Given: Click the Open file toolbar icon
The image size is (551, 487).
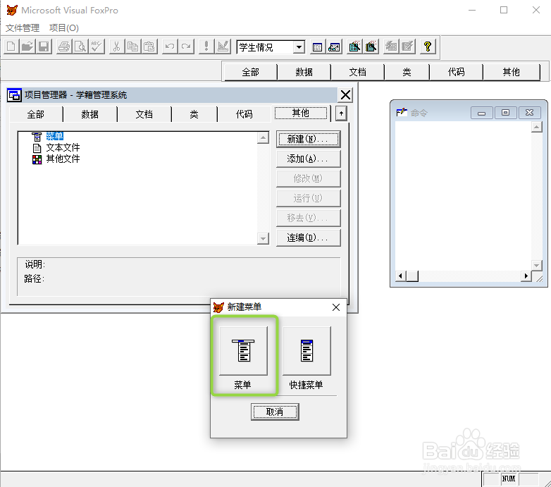Looking at the screenshot, I should pos(27,47).
